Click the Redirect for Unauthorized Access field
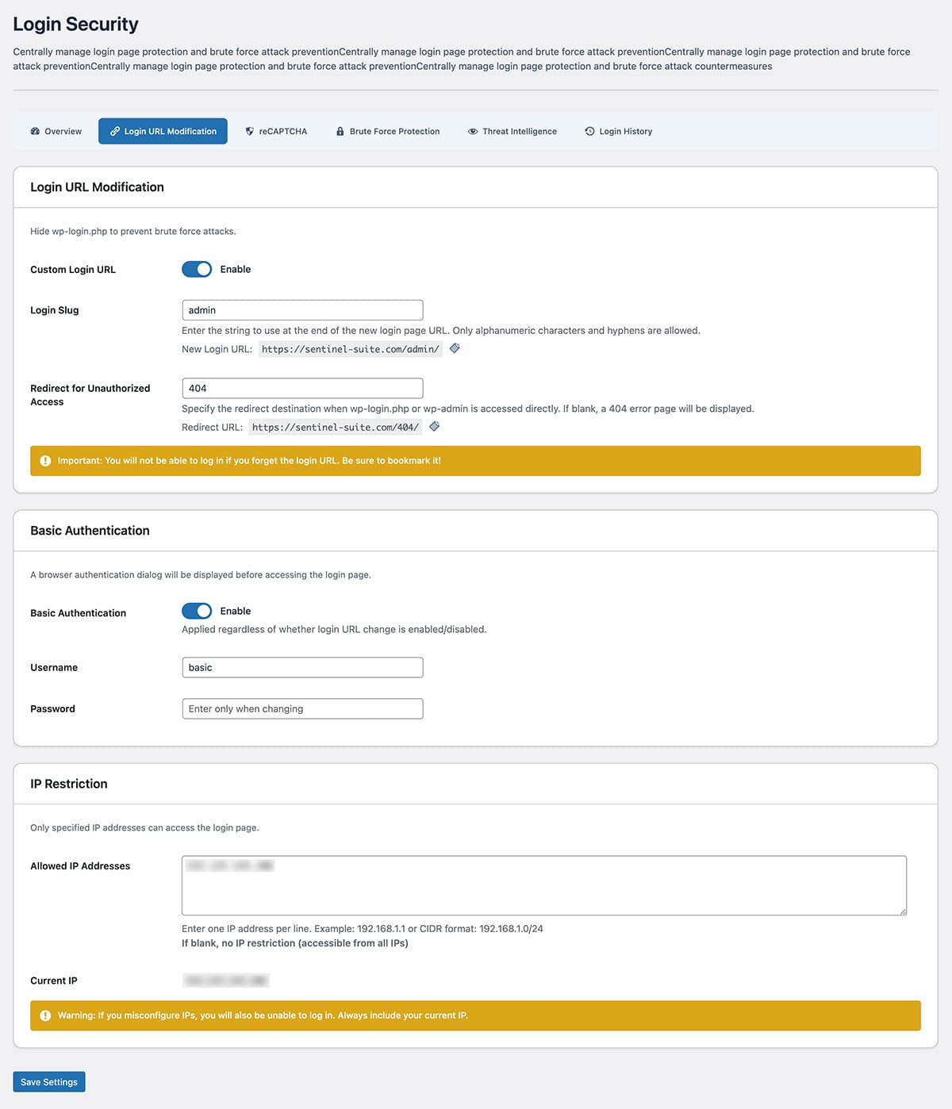Screen dimensions: 952x1109 302,388
